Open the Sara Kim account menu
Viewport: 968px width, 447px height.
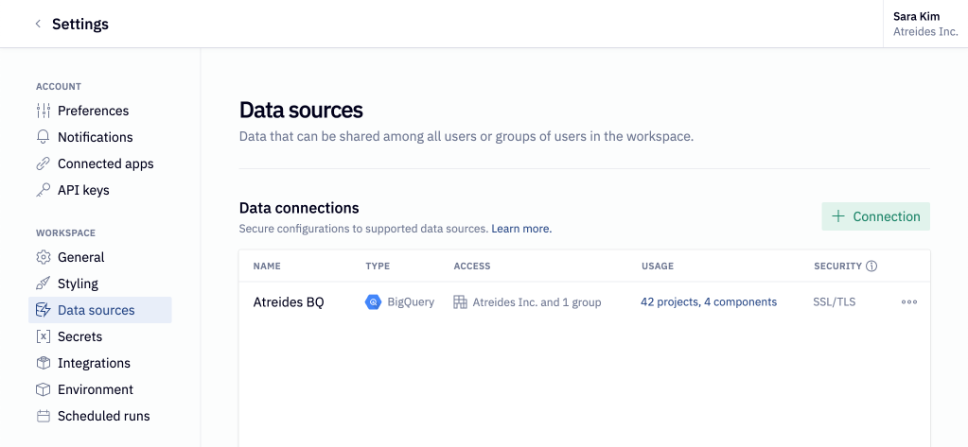click(x=925, y=24)
